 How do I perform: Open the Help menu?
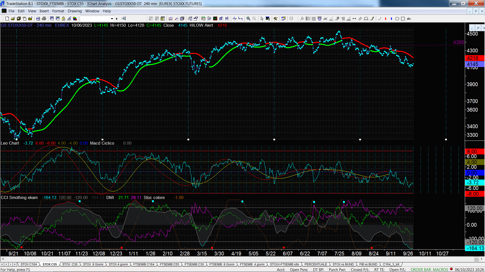tap(107, 11)
